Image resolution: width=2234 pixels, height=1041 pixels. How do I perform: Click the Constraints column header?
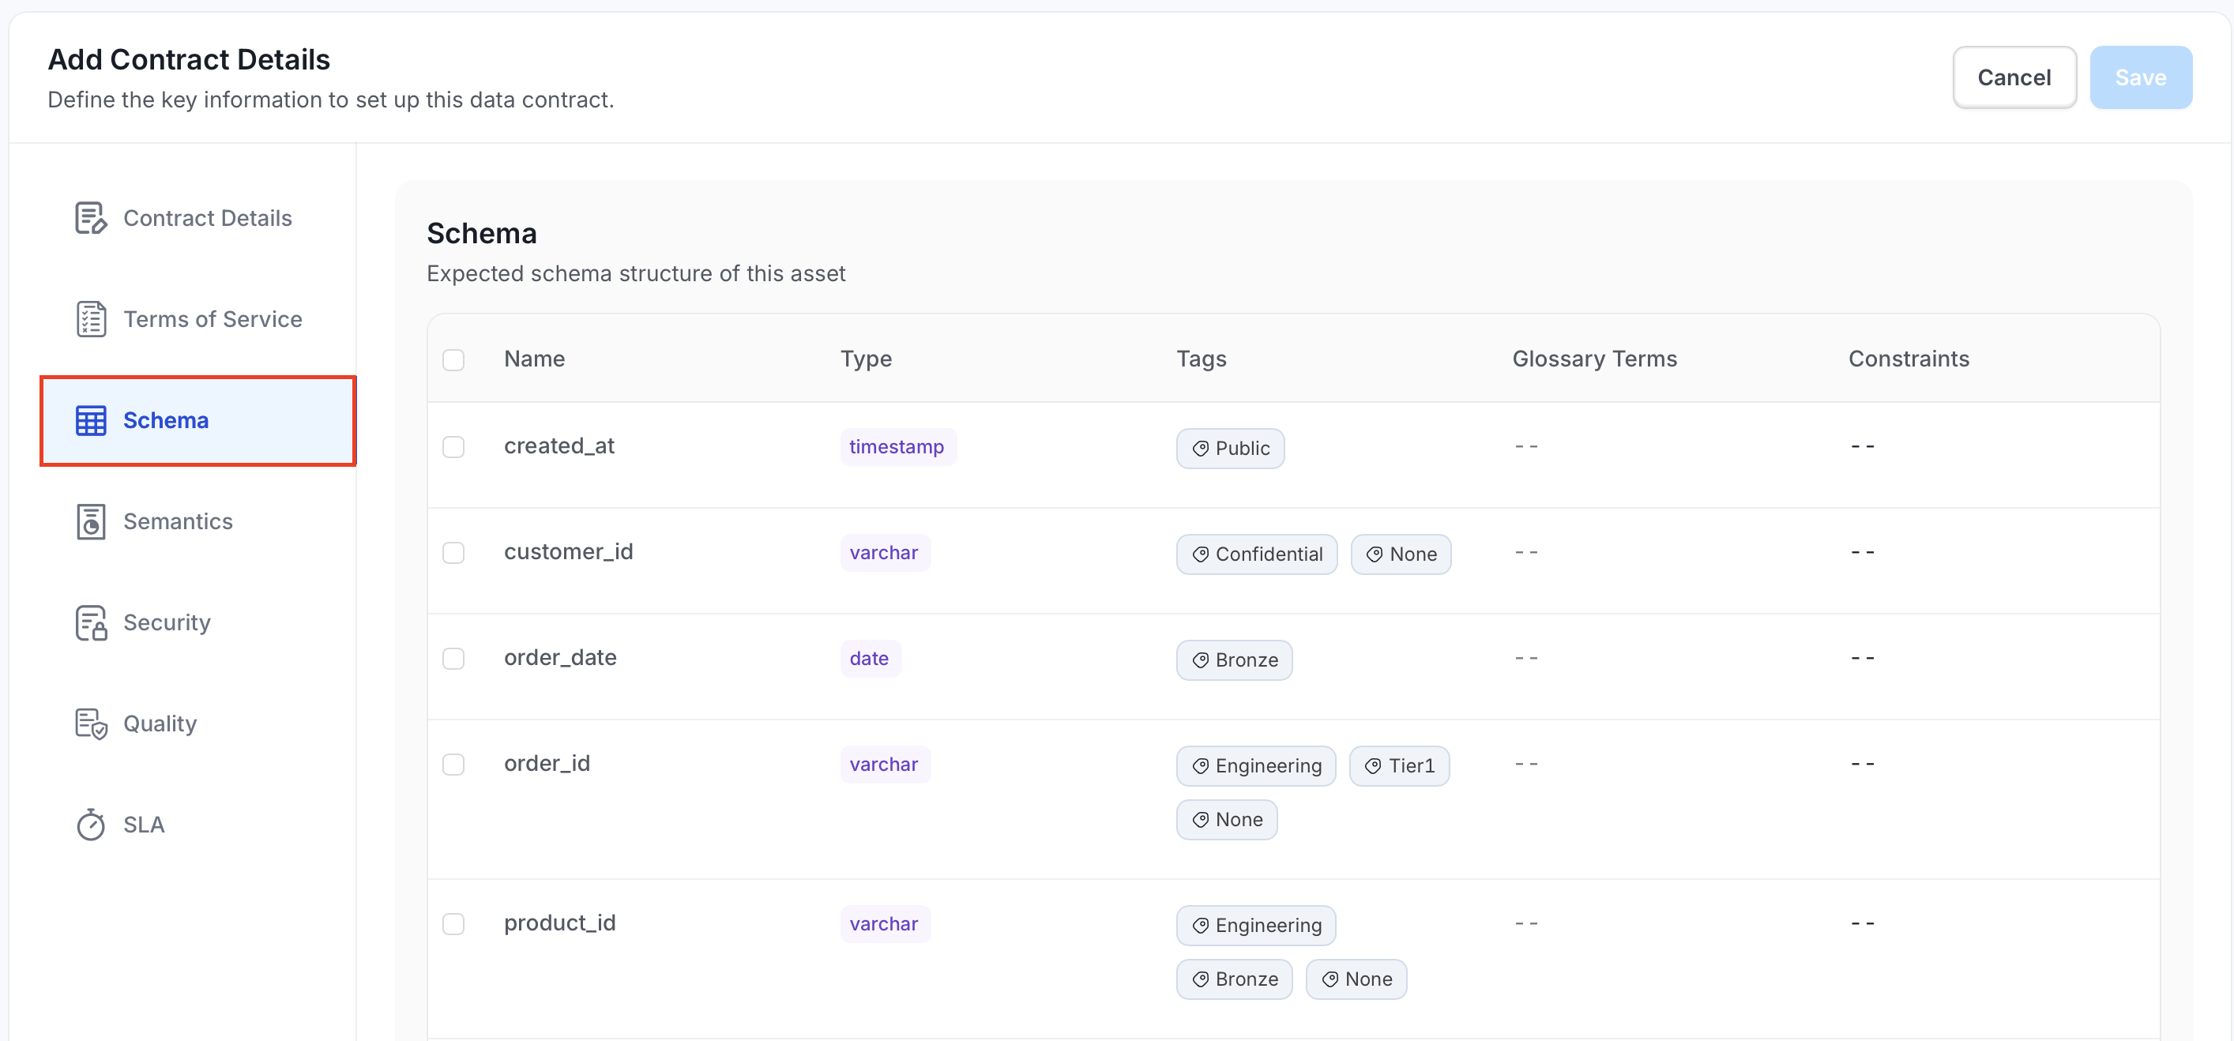coord(1908,359)
